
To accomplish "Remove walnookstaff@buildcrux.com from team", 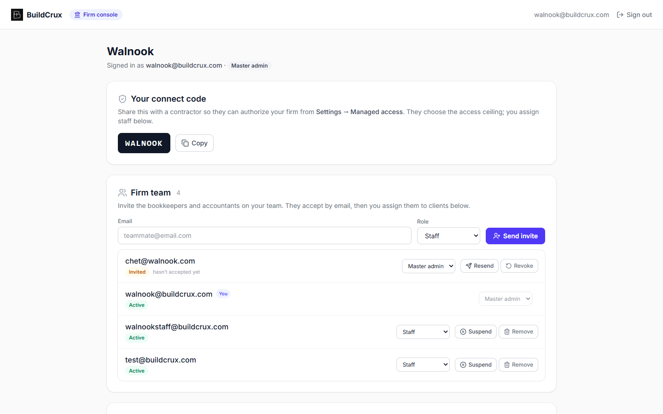I will click(x=518, y=332).
